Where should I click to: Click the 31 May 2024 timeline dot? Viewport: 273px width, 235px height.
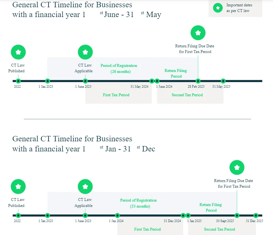coord(152,81)
